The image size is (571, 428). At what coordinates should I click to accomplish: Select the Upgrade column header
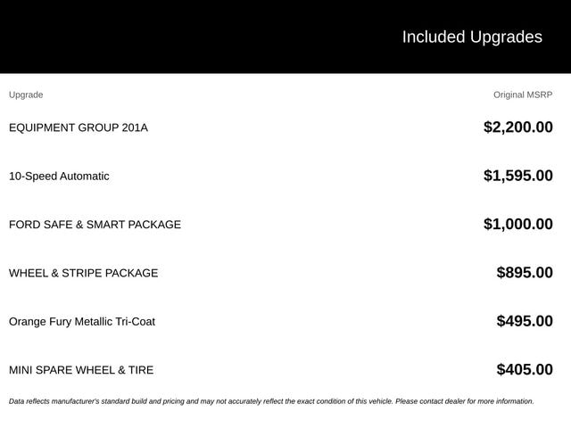(x=26, y=95)
